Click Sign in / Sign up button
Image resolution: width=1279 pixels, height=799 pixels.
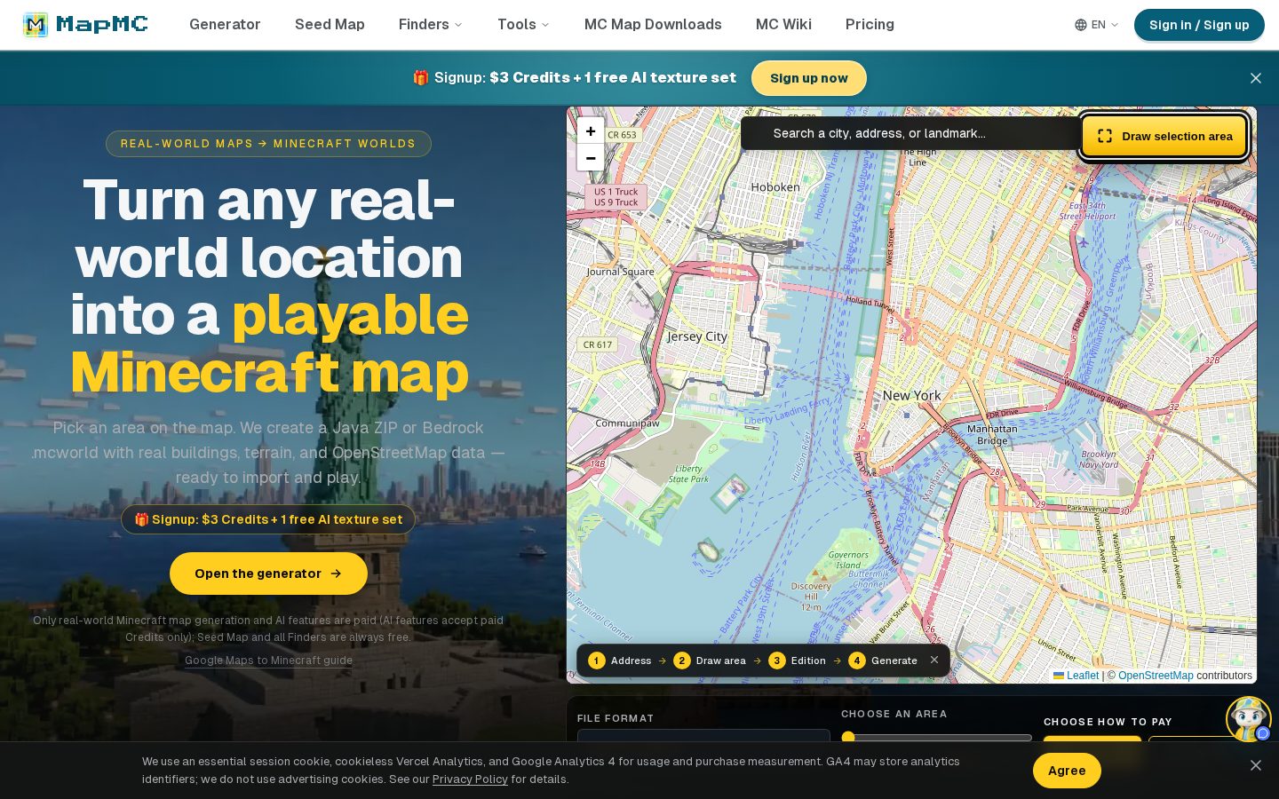pos(1199,25)
